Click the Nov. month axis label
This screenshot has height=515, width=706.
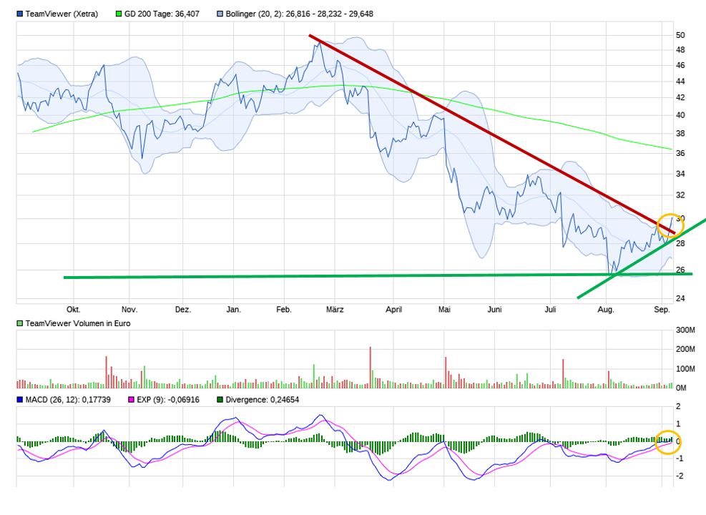(x=129, y=309)
